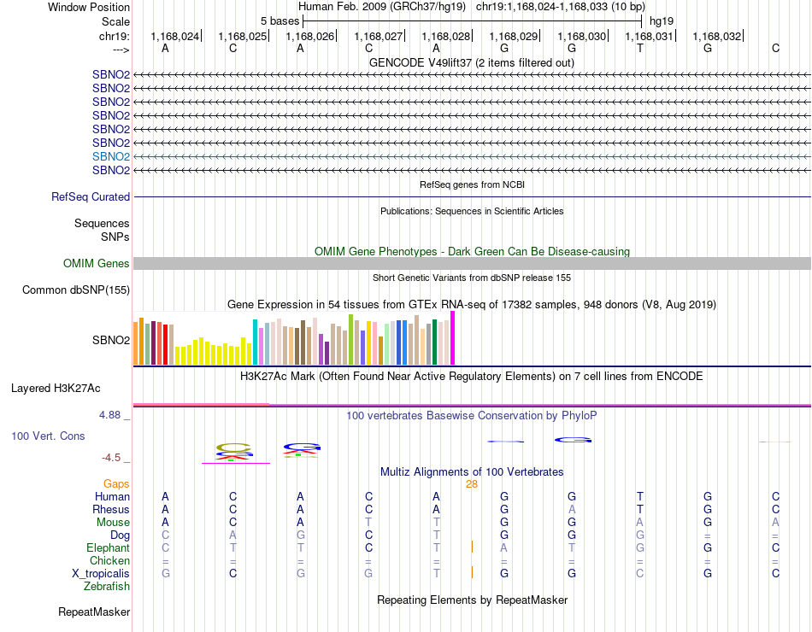
Task: Open the OMIM Gene Phenotypes track title
Action: click(472, 251)
